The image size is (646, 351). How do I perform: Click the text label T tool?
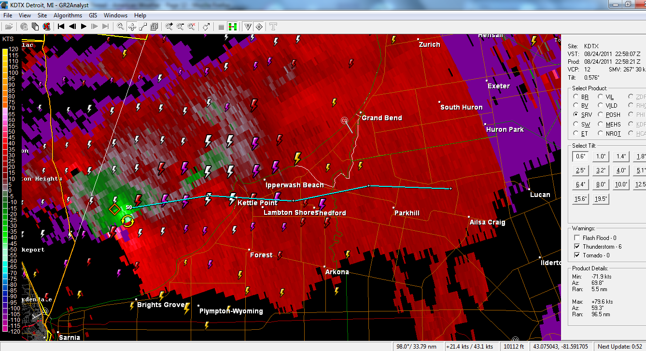(273, 27)
